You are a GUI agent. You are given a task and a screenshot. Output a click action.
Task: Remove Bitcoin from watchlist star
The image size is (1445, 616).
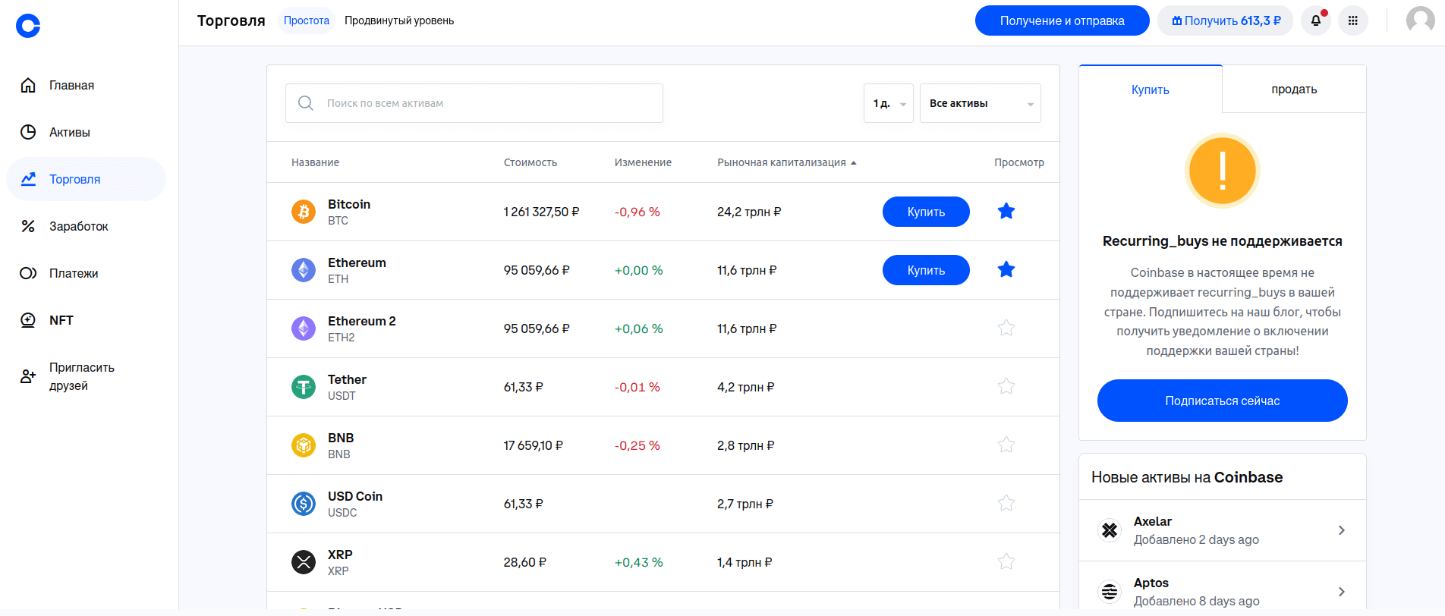tap(1006, 212)
